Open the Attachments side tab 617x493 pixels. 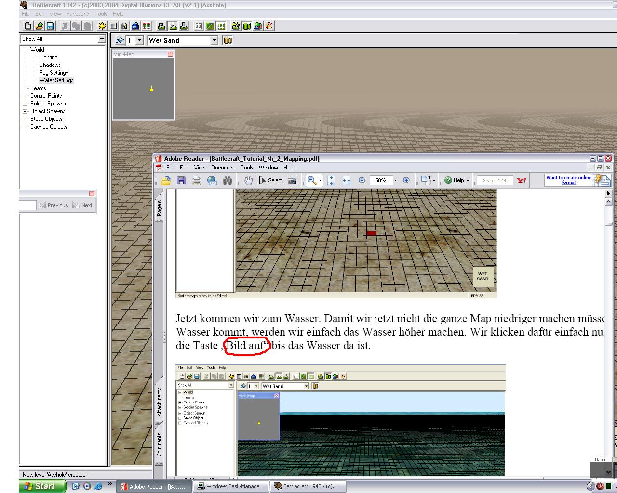tap(159, 402)
